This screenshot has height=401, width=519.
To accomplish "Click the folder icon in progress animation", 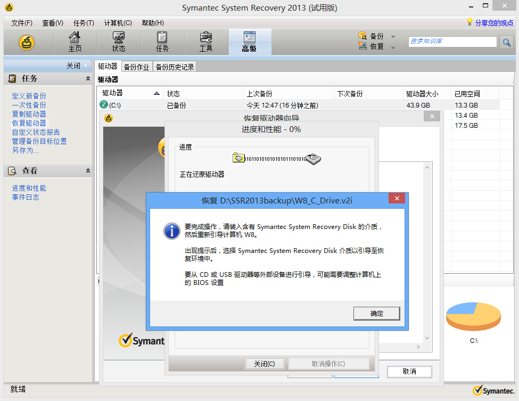I will pos(238,158).
